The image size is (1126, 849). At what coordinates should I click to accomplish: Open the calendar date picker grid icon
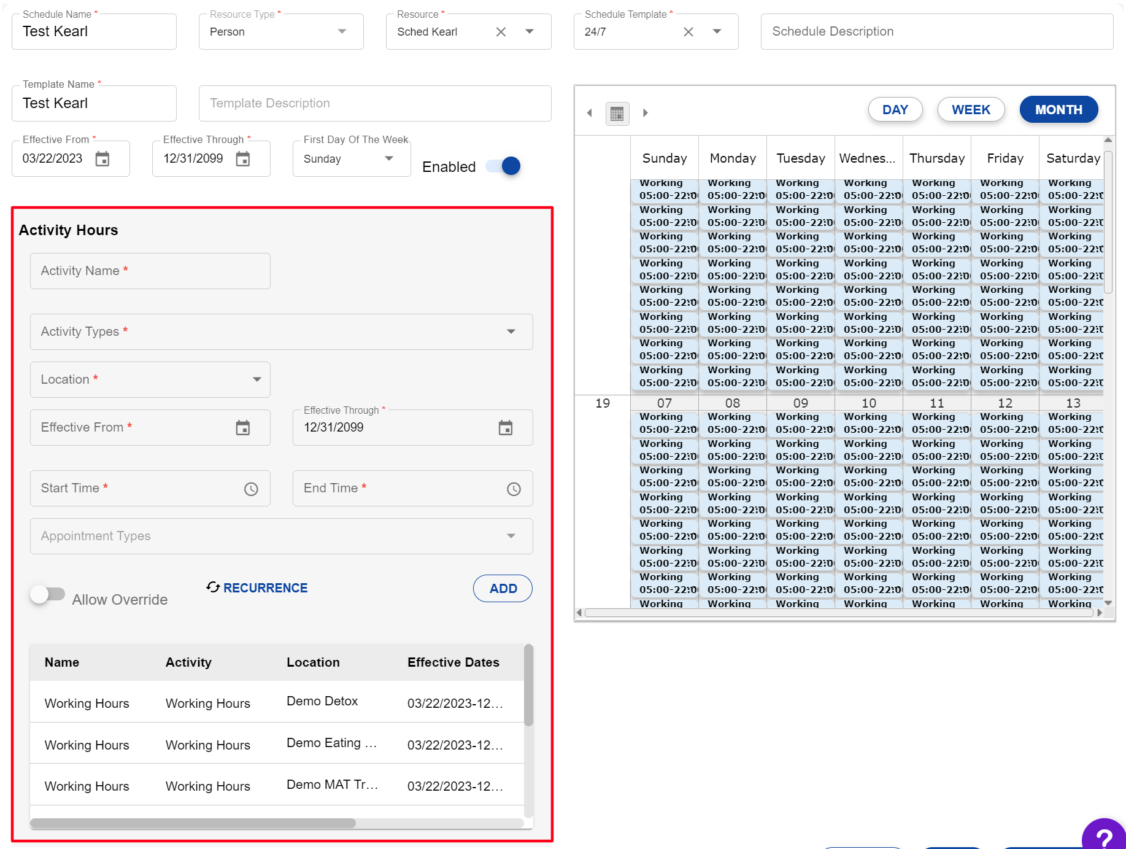617,114
